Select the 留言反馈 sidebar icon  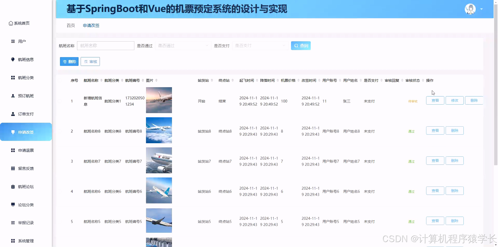pos(13,168)
